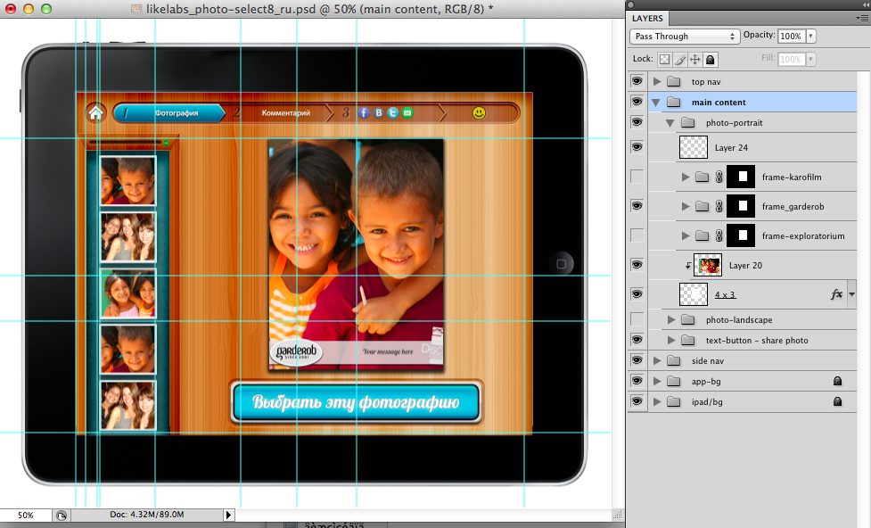Viewport: 871px width, 528px height.
Task: Switch to the Layers panel tab
Action: pyautogui.click(x=648, y=18)
